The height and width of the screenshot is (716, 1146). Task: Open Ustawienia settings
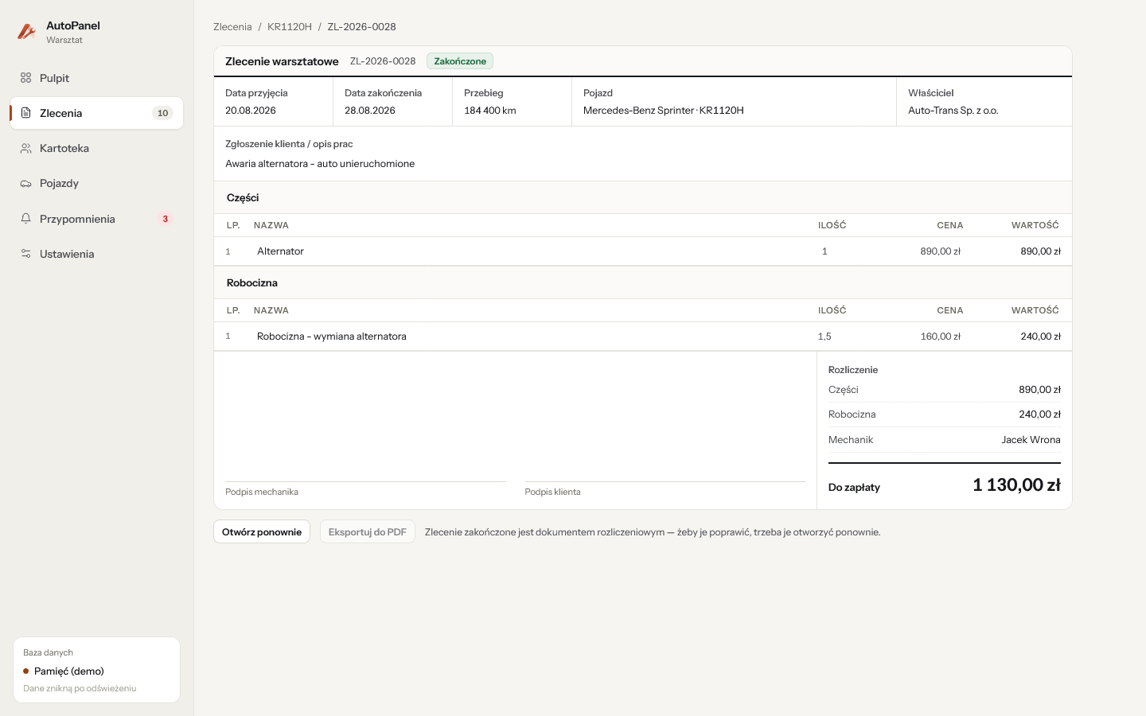point(96,254)
